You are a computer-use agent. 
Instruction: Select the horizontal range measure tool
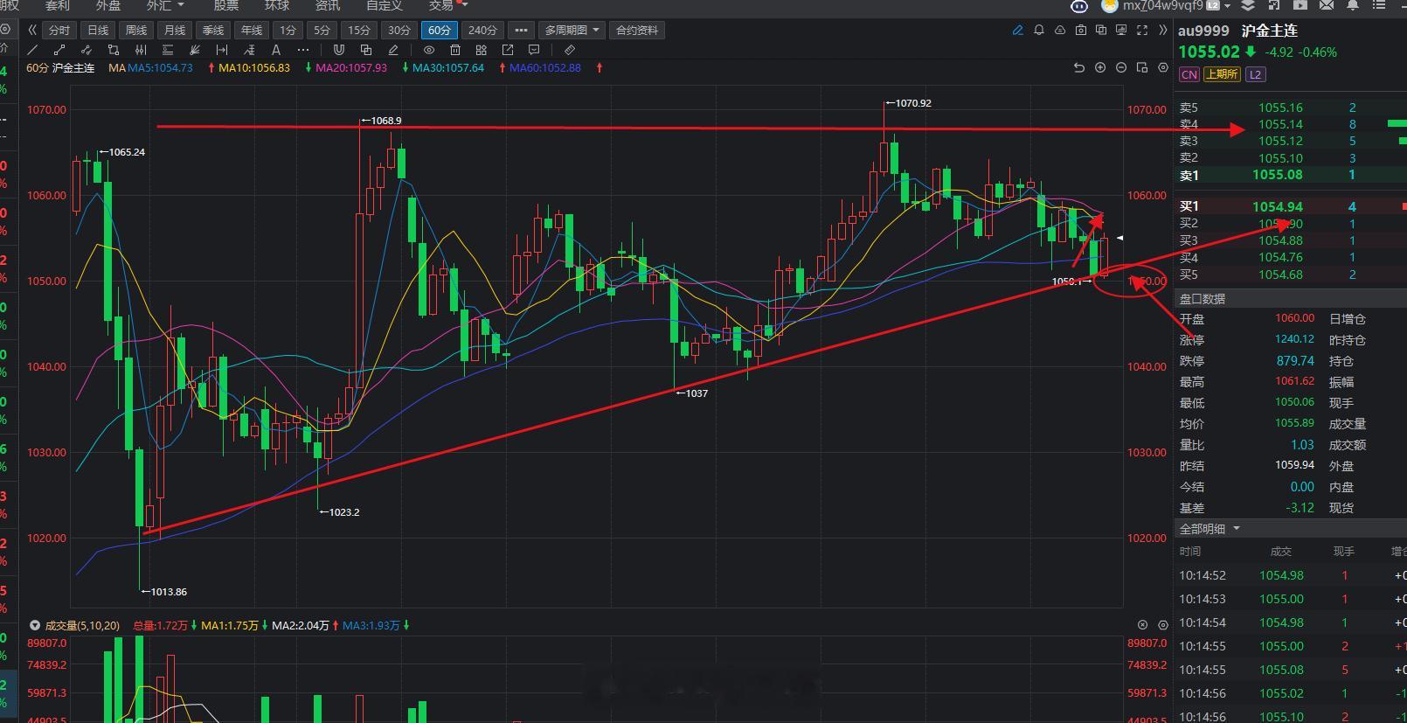click(x=222, y=50)
